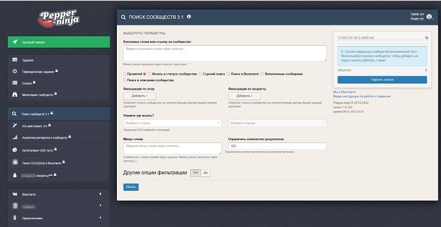Enable the Прометей checkbox
The height and width of the screenshot is (227, 441).
(x=125, y=74)
